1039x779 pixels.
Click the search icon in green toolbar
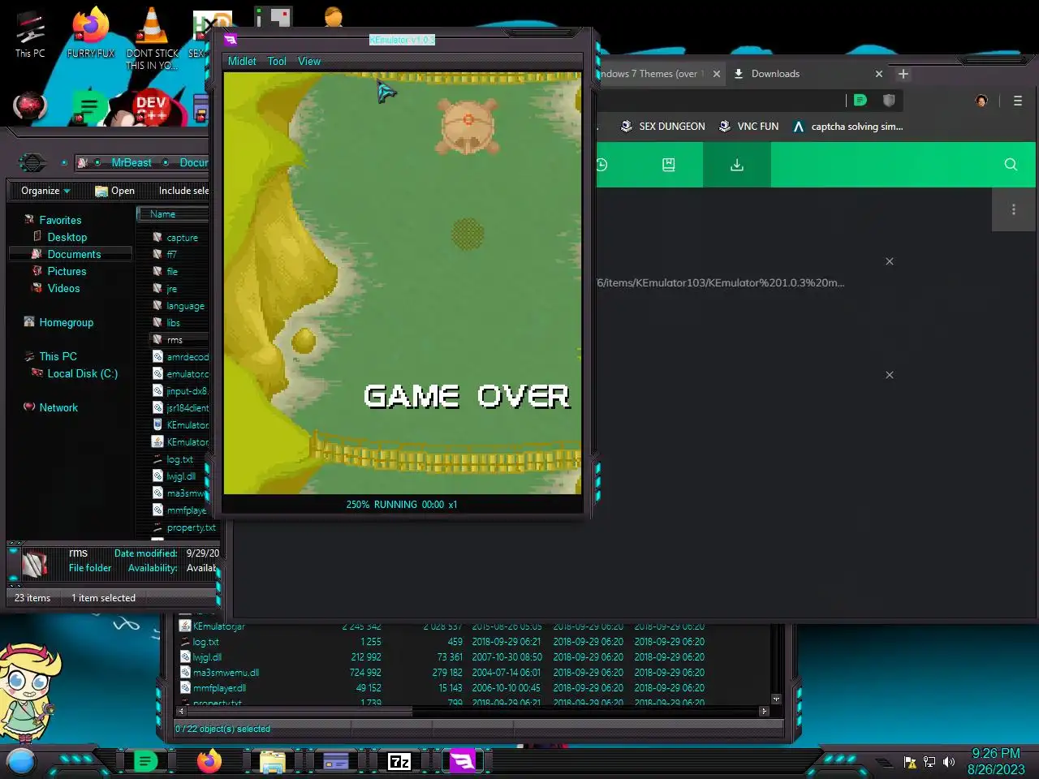pyautogui.click(x=1011, y=165)
